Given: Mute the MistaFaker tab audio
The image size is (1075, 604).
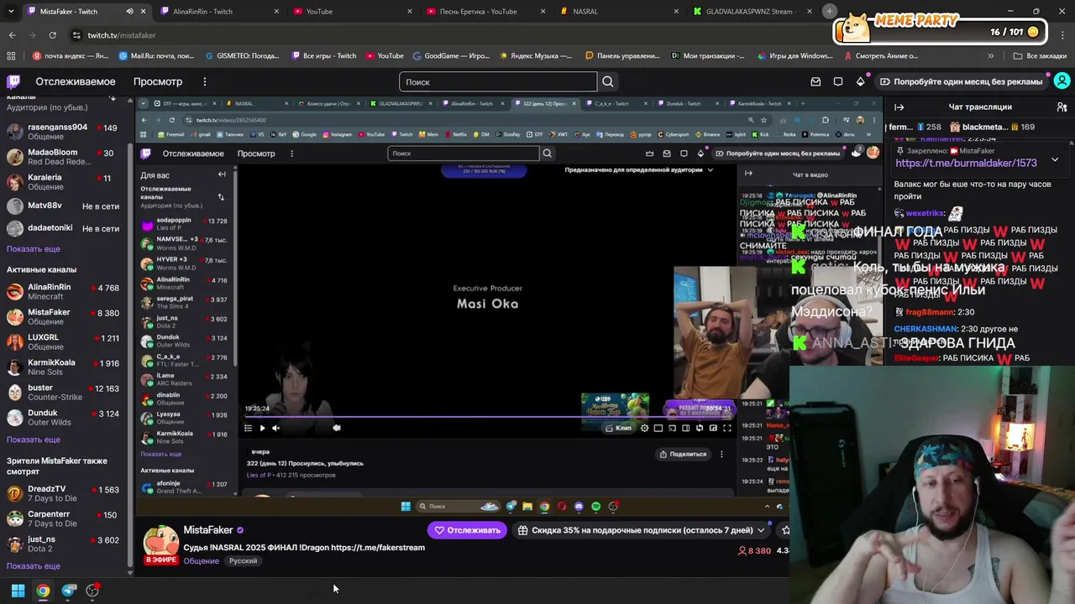Looking at the screenshot, I should pos(129,12).
